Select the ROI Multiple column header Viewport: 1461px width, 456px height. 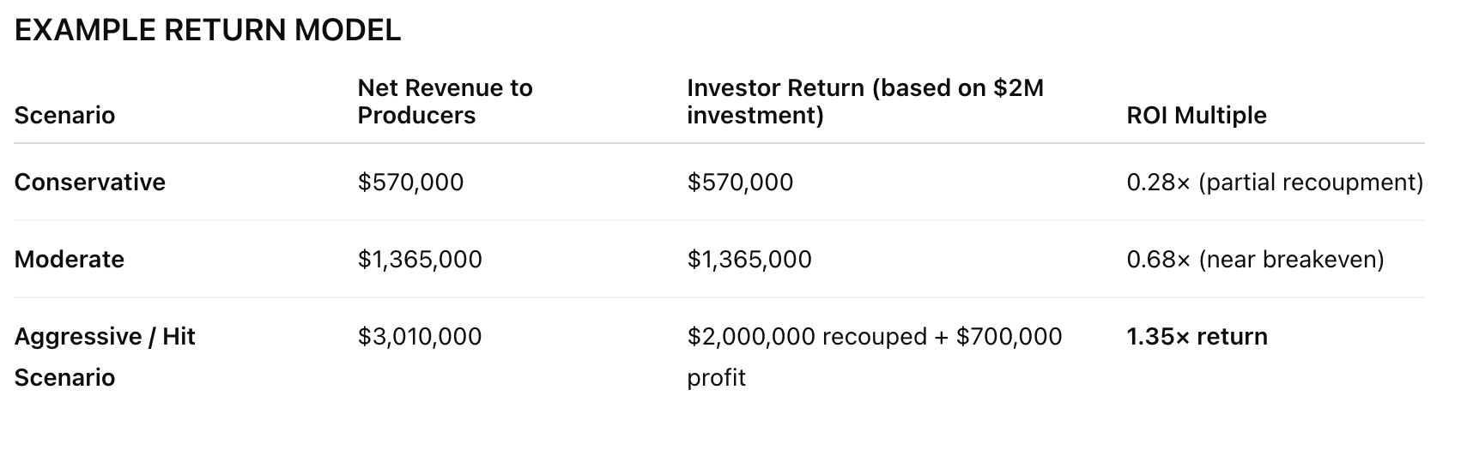(1197, 116)
